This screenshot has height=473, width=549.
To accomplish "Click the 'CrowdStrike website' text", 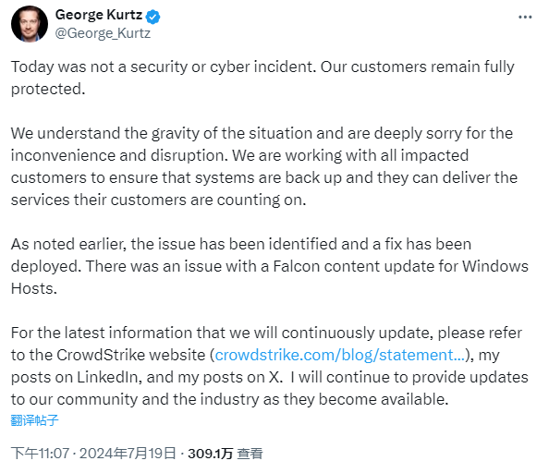I will 131,355.
